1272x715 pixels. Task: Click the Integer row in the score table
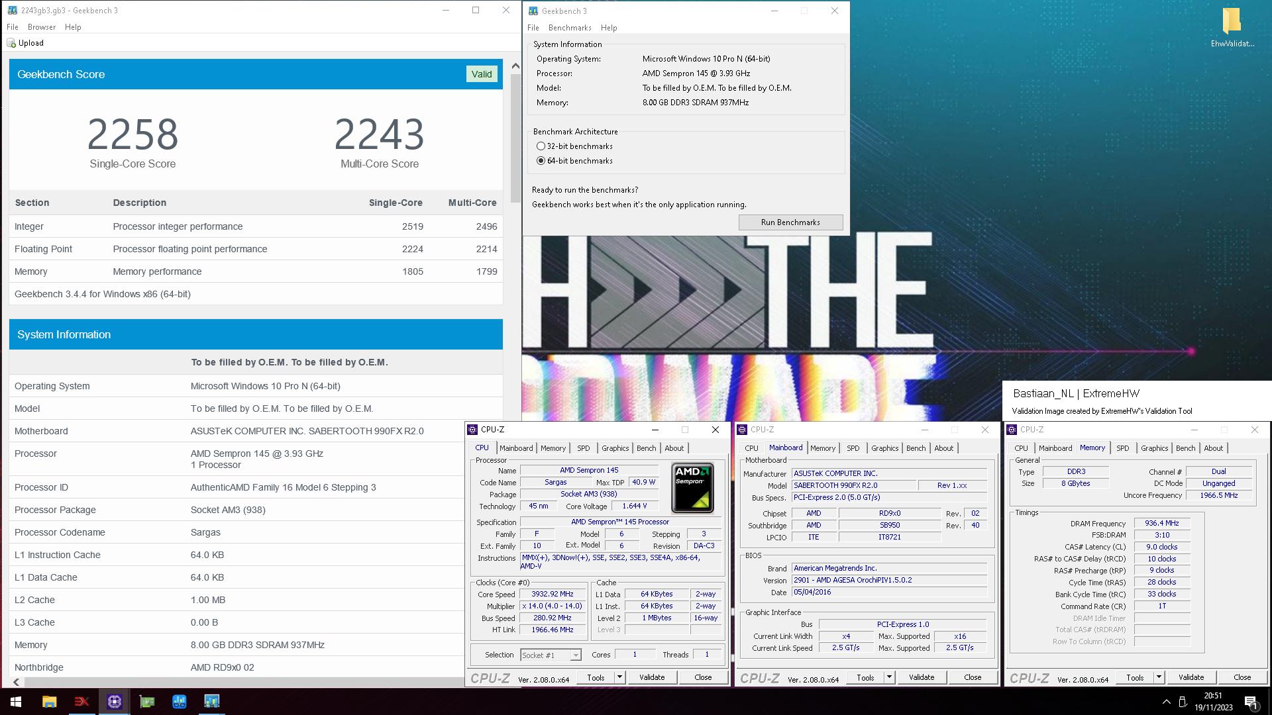click(256, 226)
